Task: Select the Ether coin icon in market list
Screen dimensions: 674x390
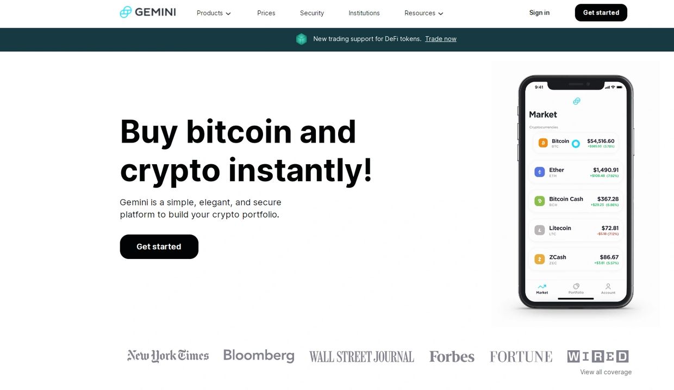Action: click(x=539, y=172)
